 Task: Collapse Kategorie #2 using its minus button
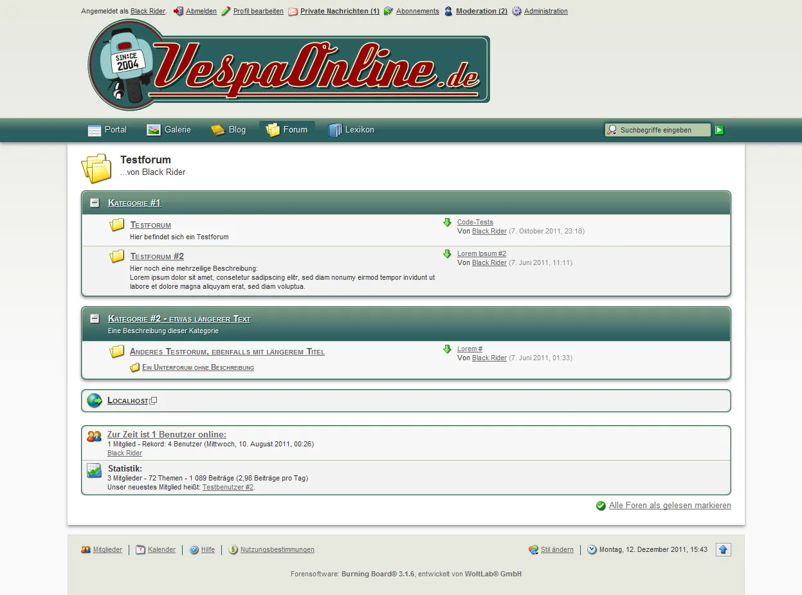tap(95, 319)
